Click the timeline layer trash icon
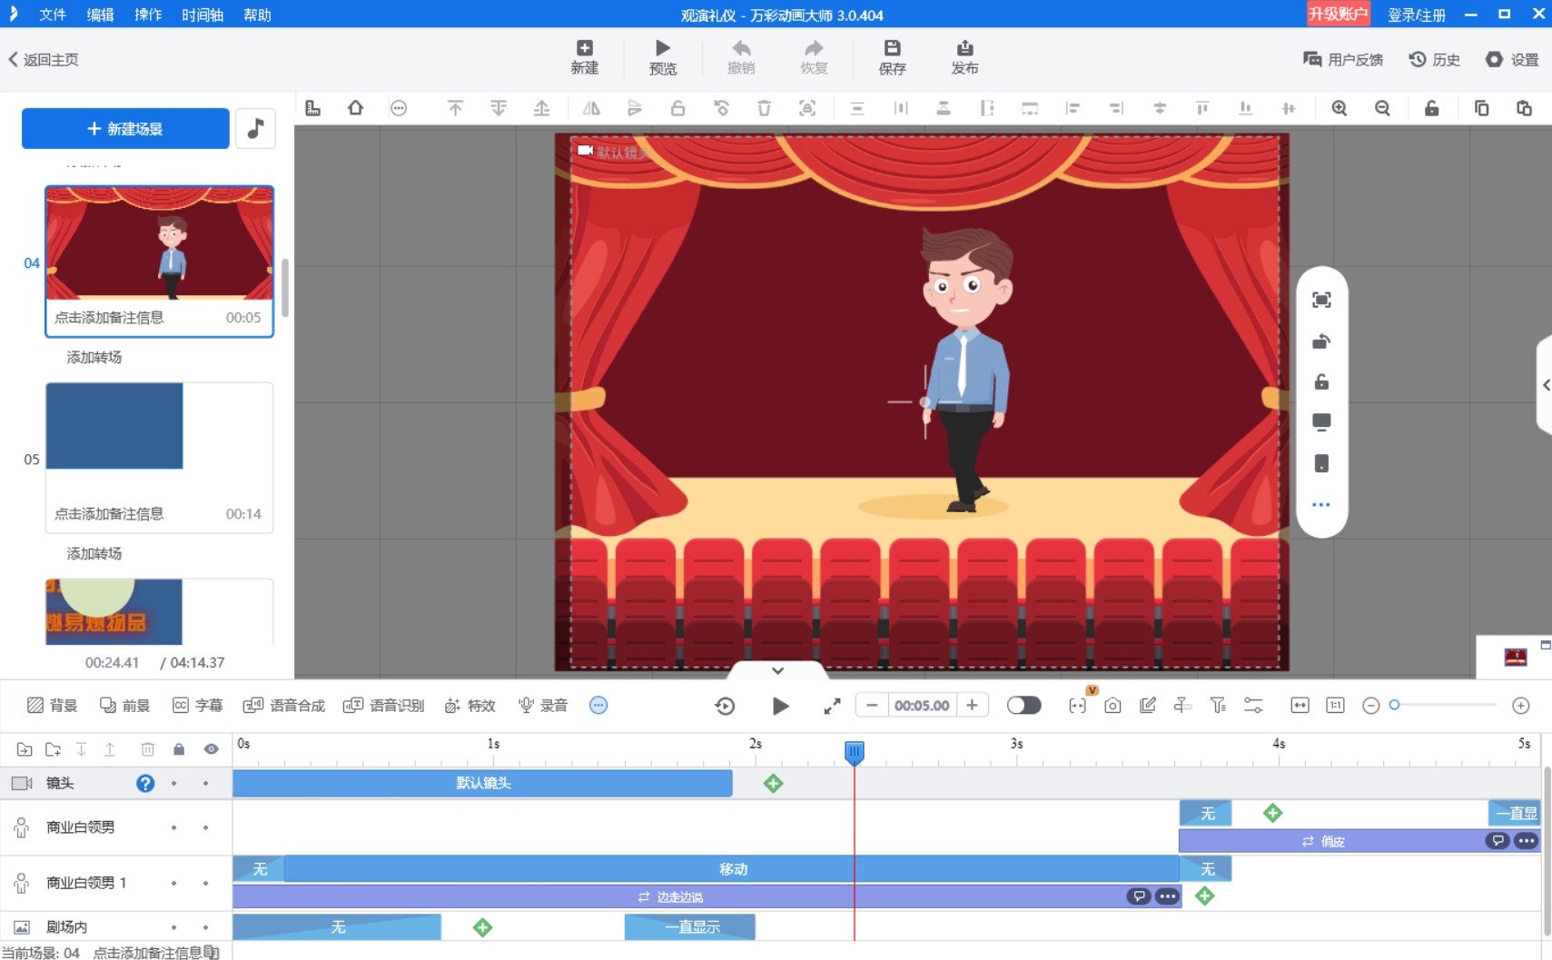1552x960 pixels. (x=147, y=749)
